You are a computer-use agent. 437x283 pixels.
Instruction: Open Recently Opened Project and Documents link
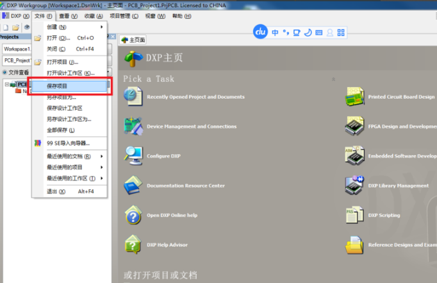coord(195,97)
